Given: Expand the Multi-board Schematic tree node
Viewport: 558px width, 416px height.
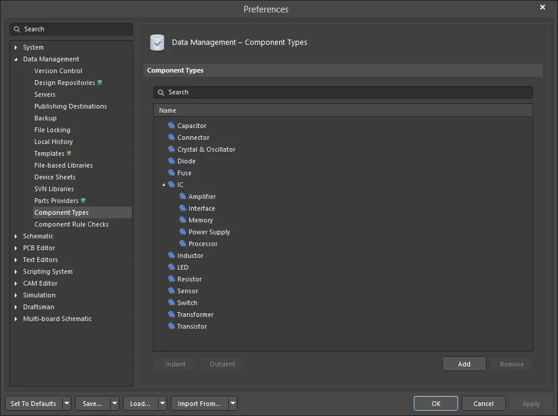Looking at the screenshot, I should (x=15, y=319).
